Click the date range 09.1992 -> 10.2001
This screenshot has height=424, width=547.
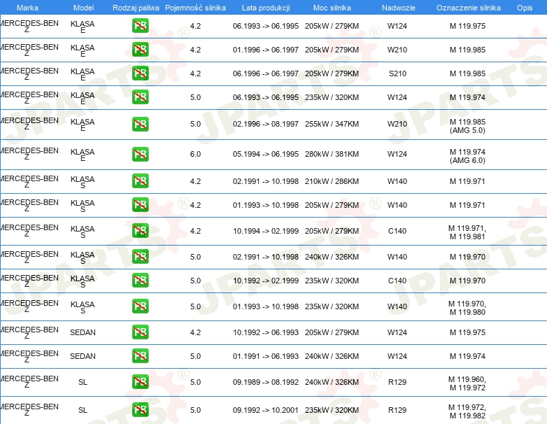(266, 411)
